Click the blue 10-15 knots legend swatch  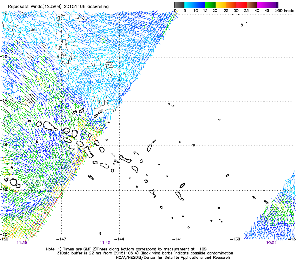[x=200, y=5]
